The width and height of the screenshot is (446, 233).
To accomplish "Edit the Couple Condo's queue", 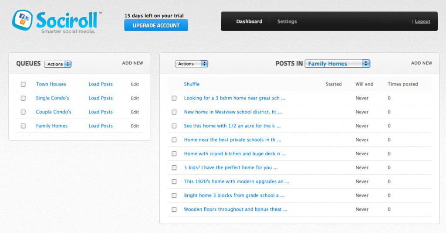I will pos(135,112).
